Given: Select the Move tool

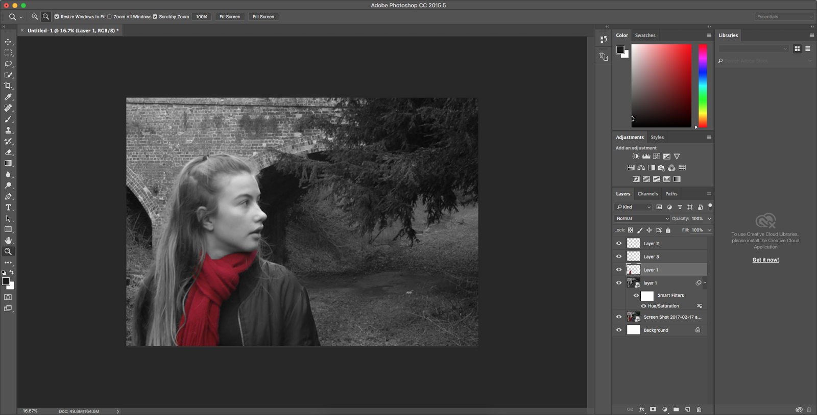Looking at the screenshot, I should (8, 42).
